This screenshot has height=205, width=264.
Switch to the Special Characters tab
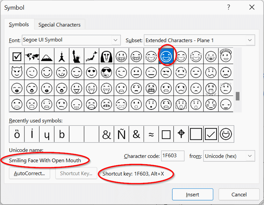point(60,25)
